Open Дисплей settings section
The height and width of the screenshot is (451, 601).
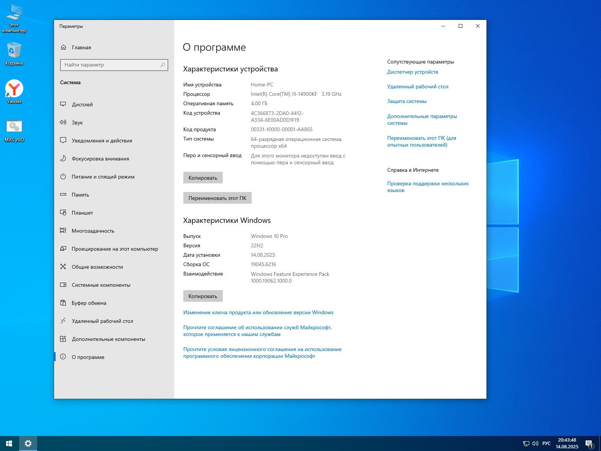[x=114, y=104]
